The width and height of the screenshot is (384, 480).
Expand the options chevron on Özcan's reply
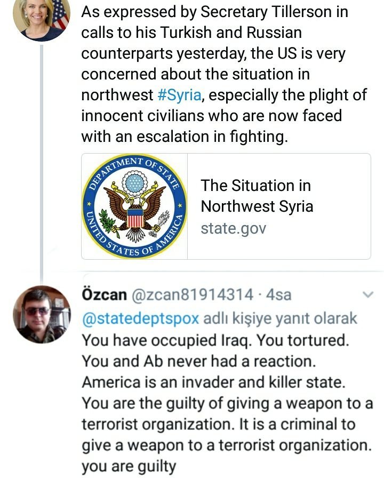tap(368, 294)
